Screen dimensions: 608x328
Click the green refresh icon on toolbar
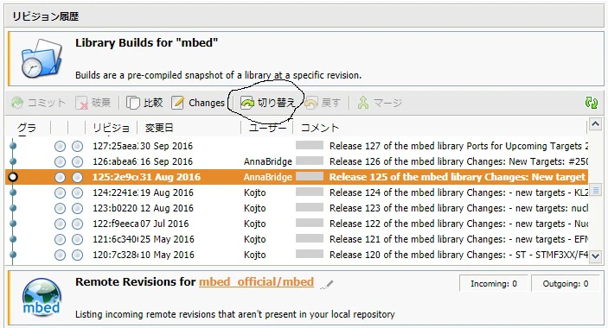(592, 103)
